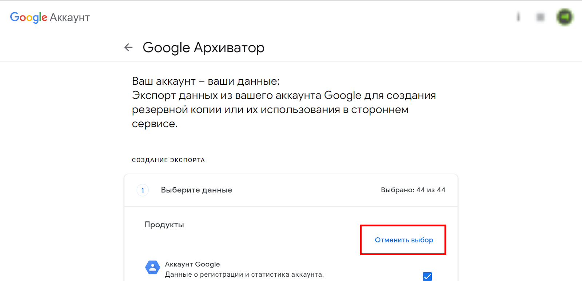The width and height of the screenshot is (582, 281).
Task: Click the step 1 number circle
Action: 143,190
